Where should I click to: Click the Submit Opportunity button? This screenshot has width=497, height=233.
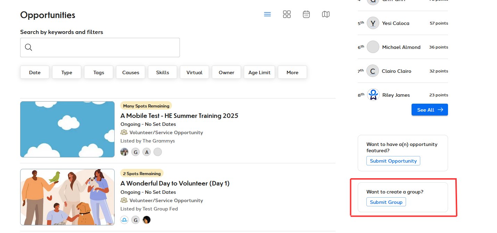tap(393, 161)
